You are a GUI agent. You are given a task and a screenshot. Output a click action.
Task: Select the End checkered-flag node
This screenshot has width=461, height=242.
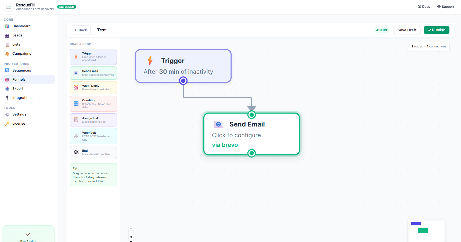(x=93, y=152)
